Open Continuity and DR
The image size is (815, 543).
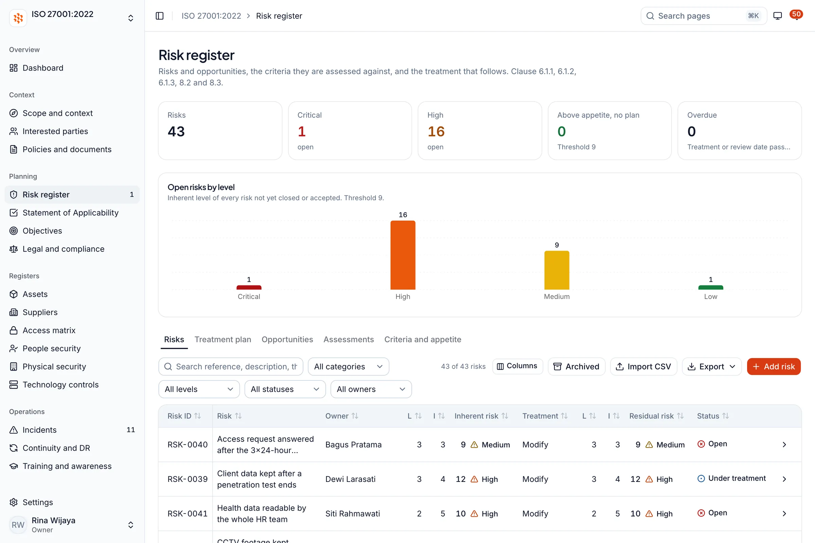(72, 448)
